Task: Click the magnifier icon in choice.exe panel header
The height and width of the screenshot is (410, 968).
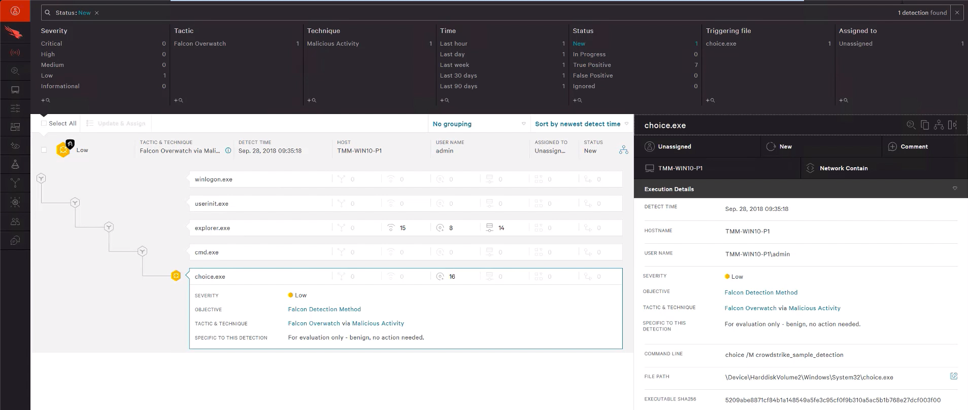Action: point(911,125)
